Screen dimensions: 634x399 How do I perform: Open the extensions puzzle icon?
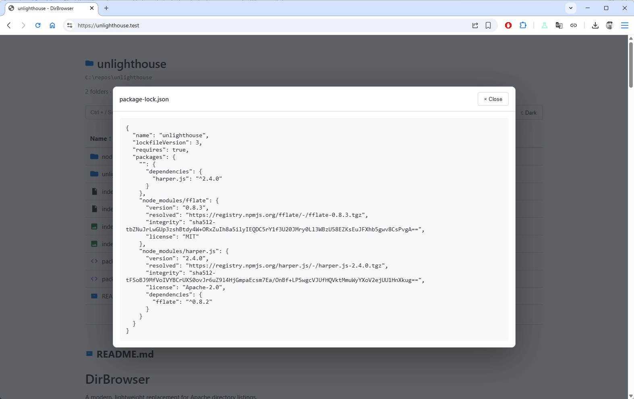[x=523, y=25]
